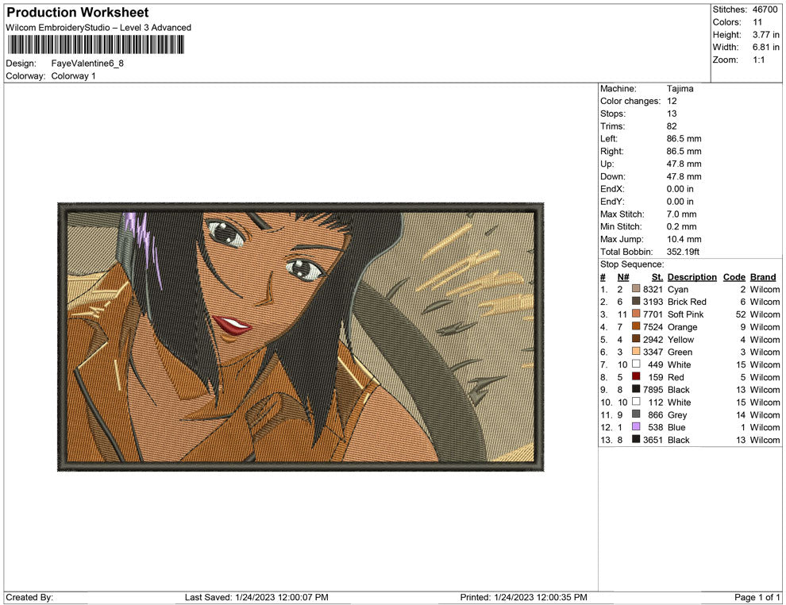786x605 pixels.
Task: Click the Brand column header
Action: coord(762,276)
